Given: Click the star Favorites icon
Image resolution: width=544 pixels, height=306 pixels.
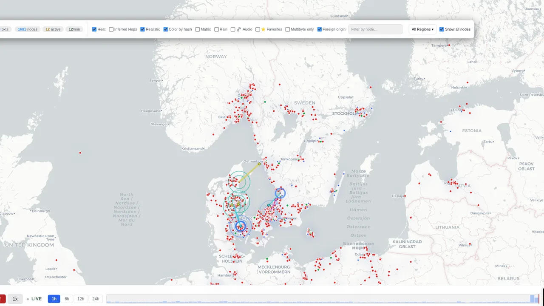Looking at the screenshot, I should pos(263,29).
